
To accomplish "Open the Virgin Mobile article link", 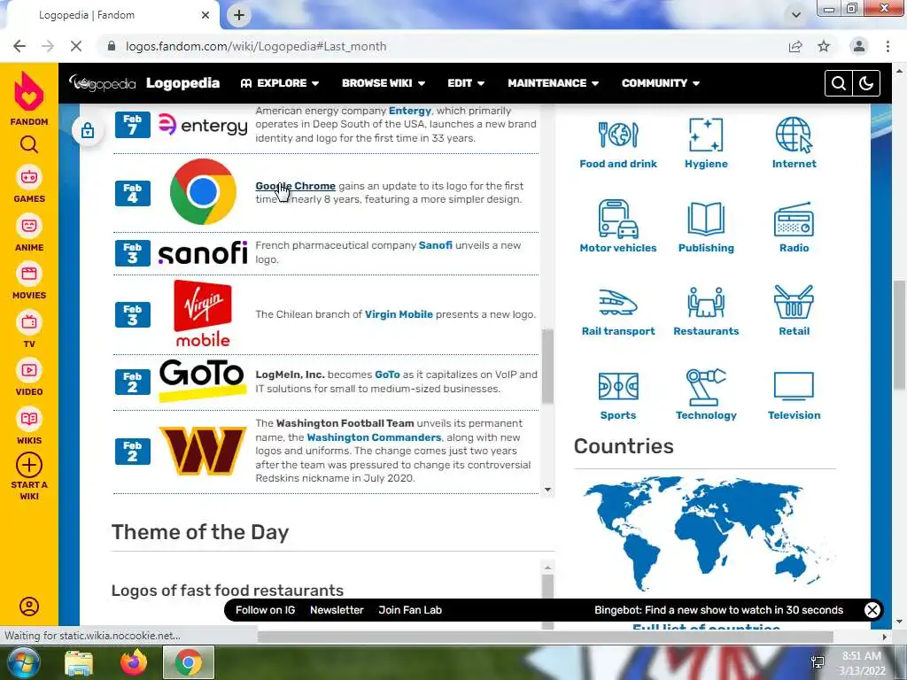I will (399, 314).
